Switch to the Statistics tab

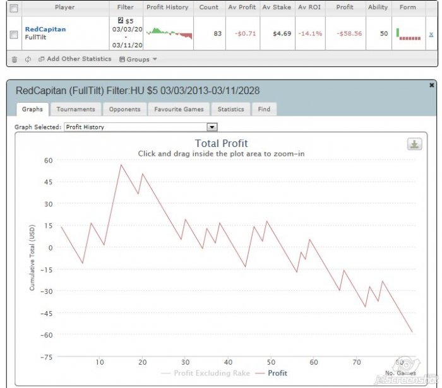(230, 109)
